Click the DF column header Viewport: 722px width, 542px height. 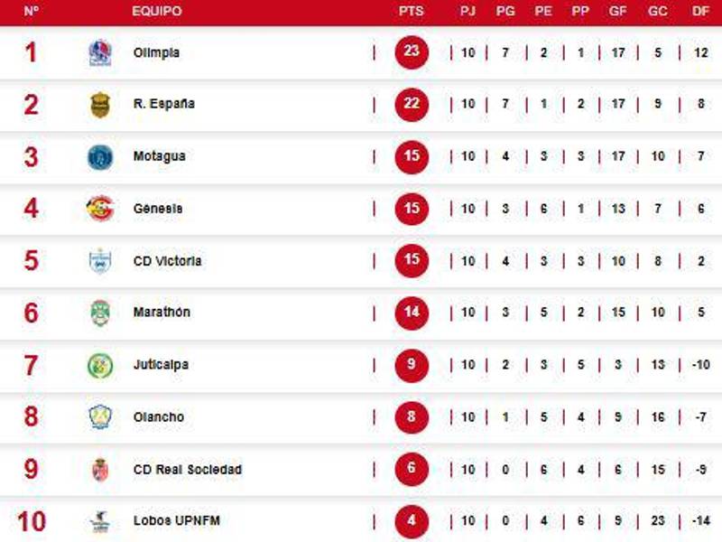(699, 12)
